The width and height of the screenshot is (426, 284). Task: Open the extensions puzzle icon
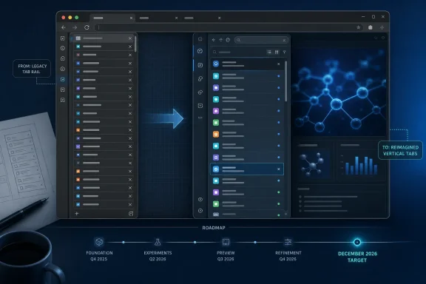[x=371, y=27]
